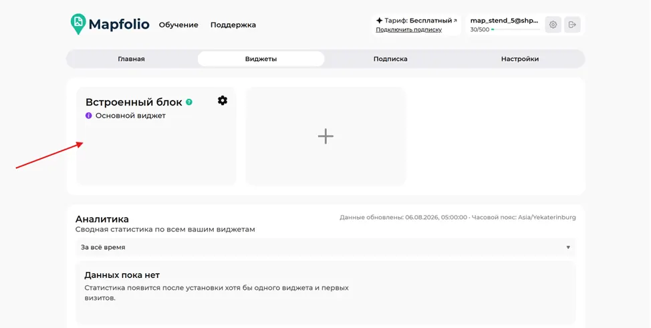
Task: Open the Обучение menu item
Action: (178, 25)
